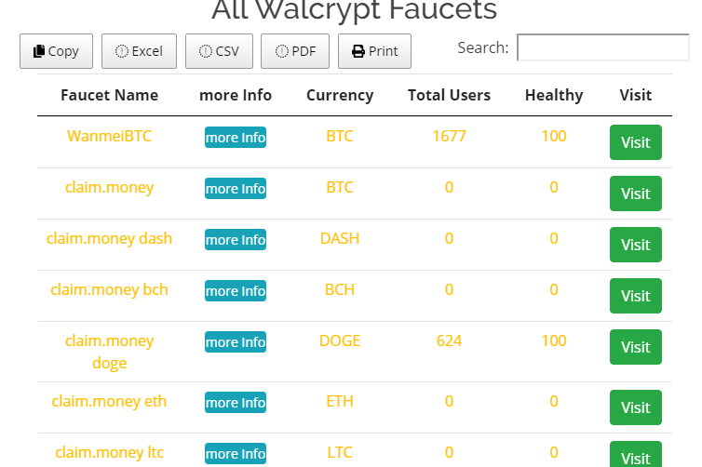The height and width of the screenshot is (467, 702).
Task: View more Info for claim.money doge
Action: coord(236,342)
